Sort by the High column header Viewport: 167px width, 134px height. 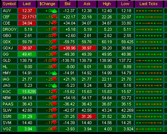tap(107, 4)
